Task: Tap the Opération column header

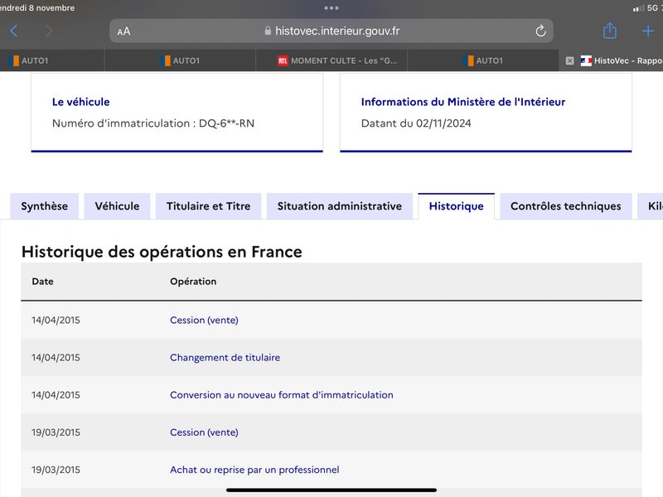Action: point(193,282)
